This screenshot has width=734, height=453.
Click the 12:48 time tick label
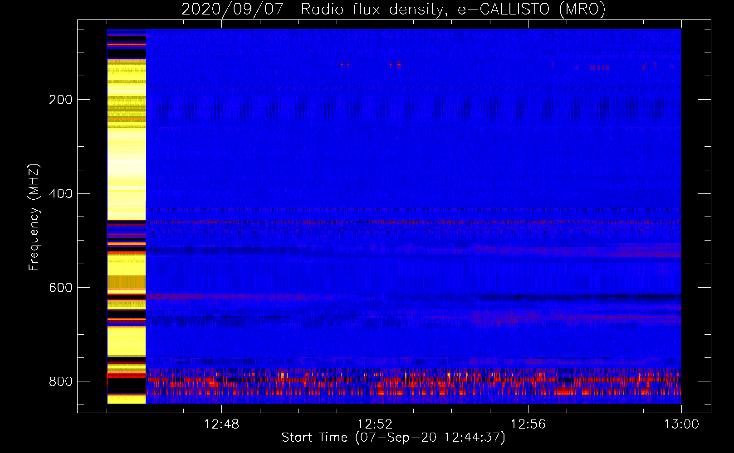(221, 424)
